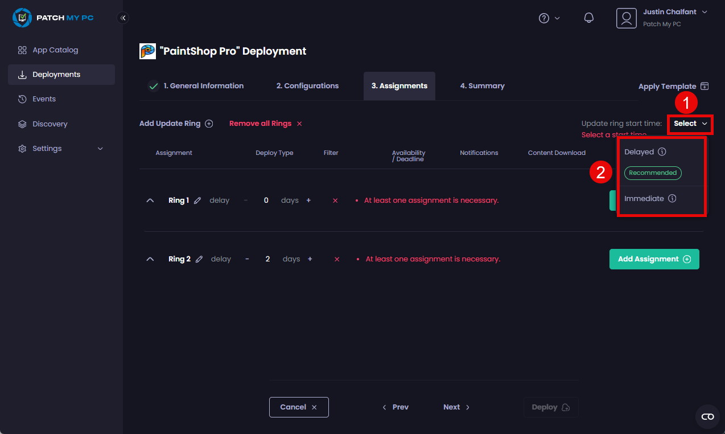Click the Apply Template icon

(705, 86)
